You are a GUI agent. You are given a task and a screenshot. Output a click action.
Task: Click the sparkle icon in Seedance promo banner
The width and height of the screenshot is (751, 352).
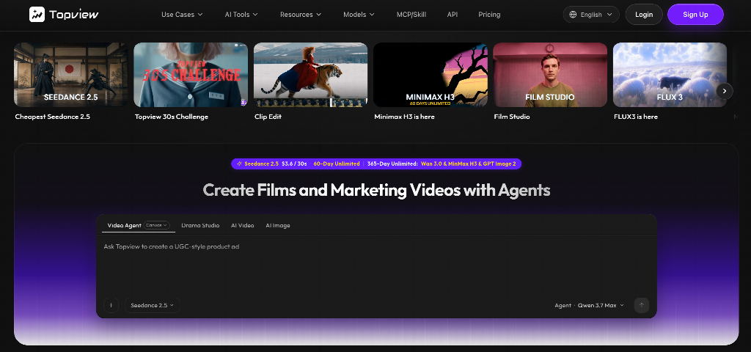click(x=239, y=164)
